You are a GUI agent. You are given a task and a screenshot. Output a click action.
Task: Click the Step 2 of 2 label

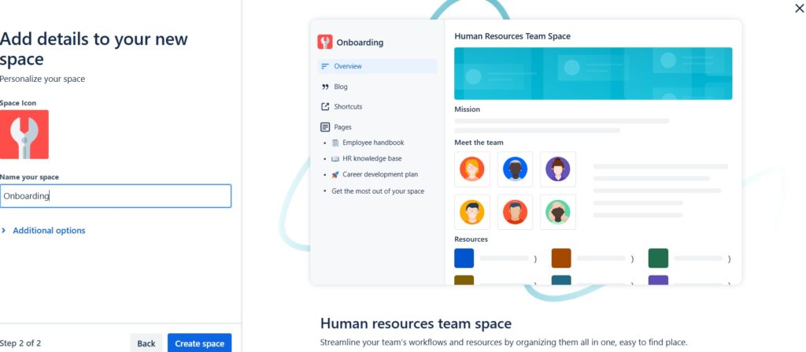20,343
